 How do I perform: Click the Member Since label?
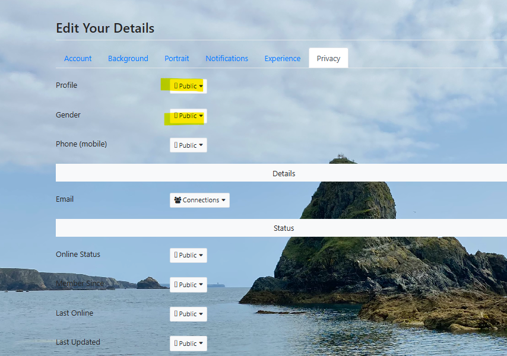[x=80, y=283]
